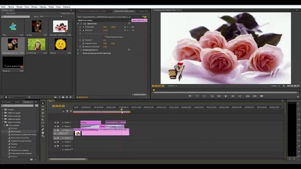Select roses image thumbnail in Project panel
The image size is (301, 169).
[61, 26]
